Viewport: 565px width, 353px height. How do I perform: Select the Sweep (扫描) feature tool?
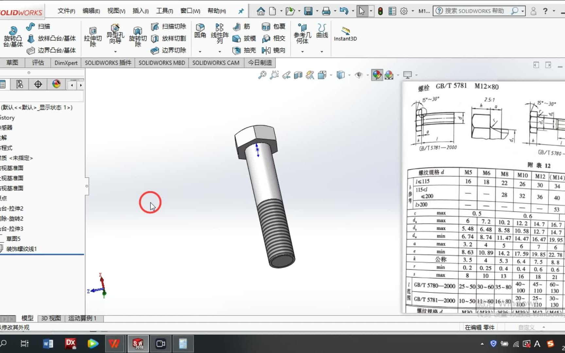(x=38, y=26)
